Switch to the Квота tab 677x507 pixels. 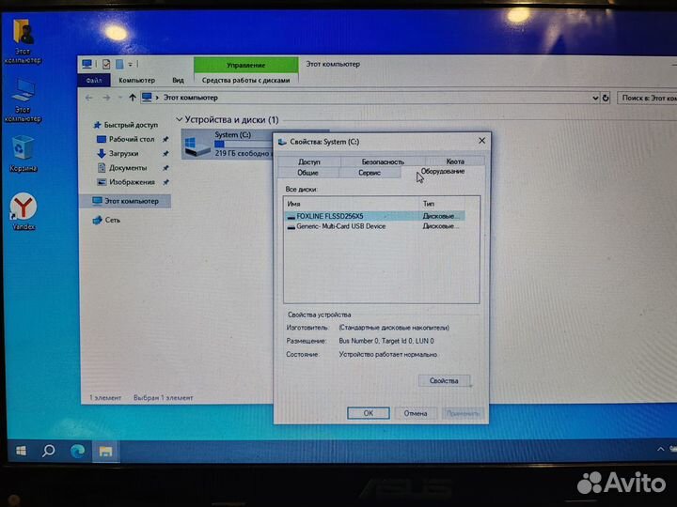click(455, 161)
